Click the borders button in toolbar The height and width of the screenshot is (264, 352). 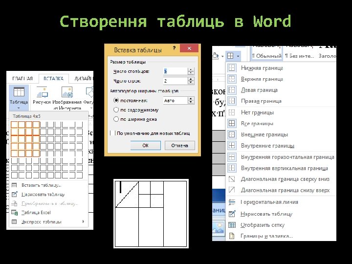click(x=230, y=56)
